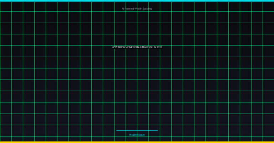Click the word "HOW" in the headline

tap(115, 47)
